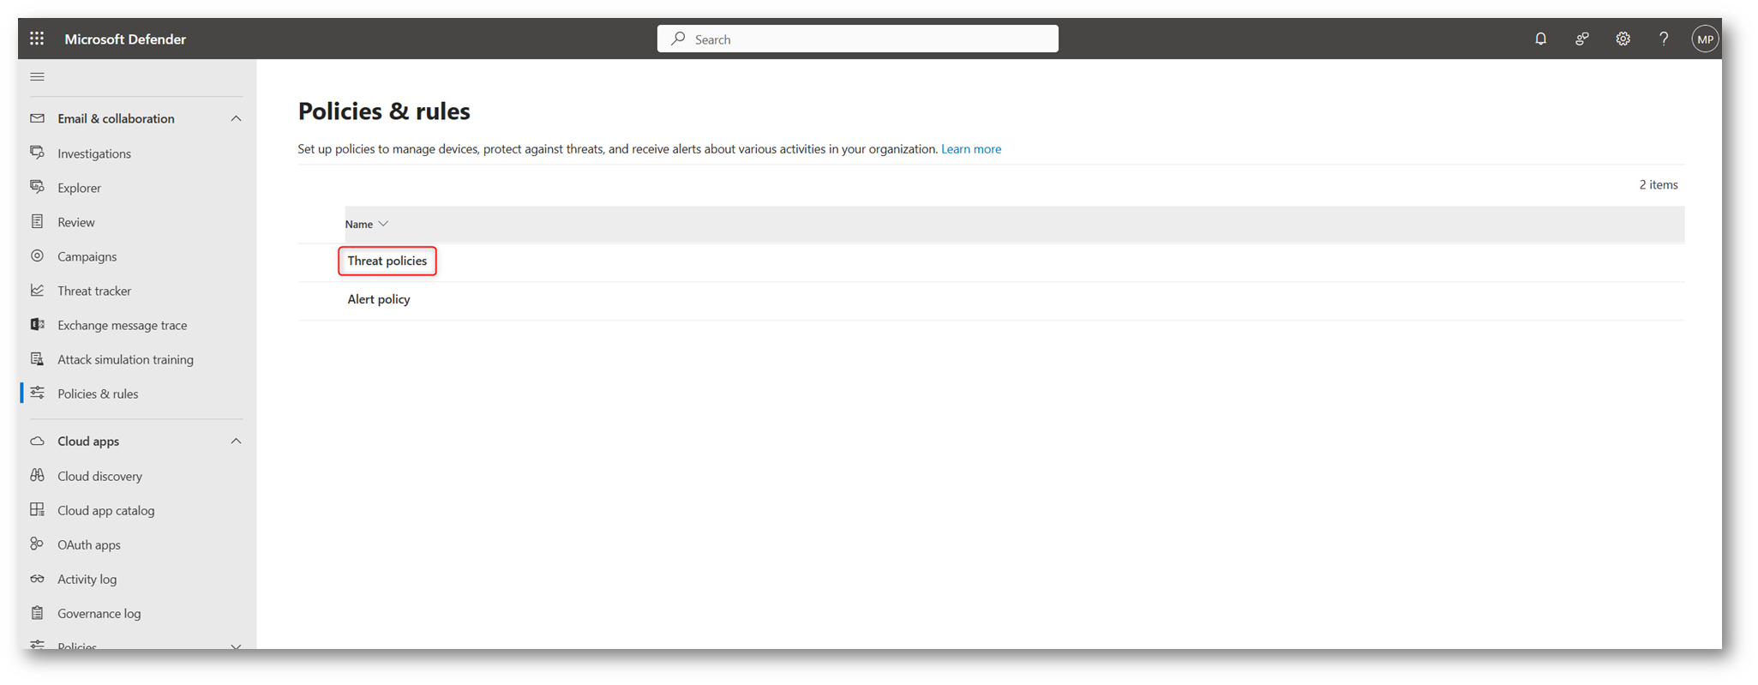Click the Email & collaboration envelope icon
Viewport: 1758px width, 685px height.
tap(37, 118)
